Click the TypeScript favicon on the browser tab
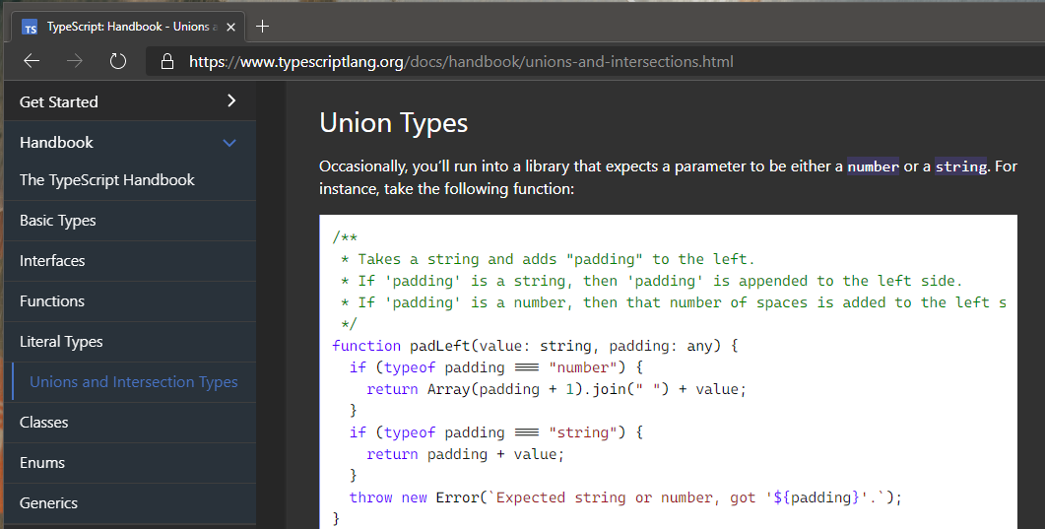This screenshot has width=1045, height=529. (30, 28)
